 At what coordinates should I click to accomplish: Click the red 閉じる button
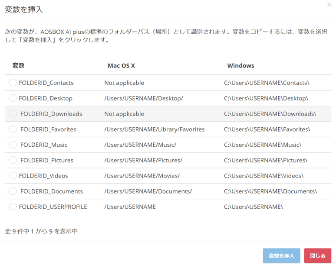click(318, 255)
